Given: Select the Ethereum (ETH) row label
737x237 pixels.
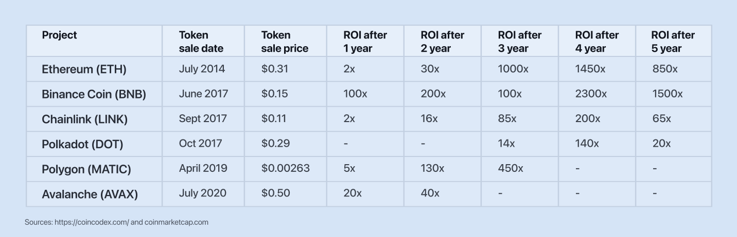Looking at the screenshot, I should click(x=84, y=69).
